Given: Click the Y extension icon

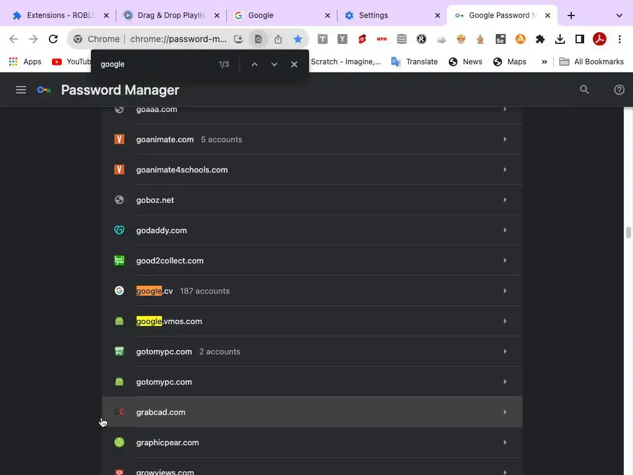Looking at the screenshot, I should pos(342,39).
